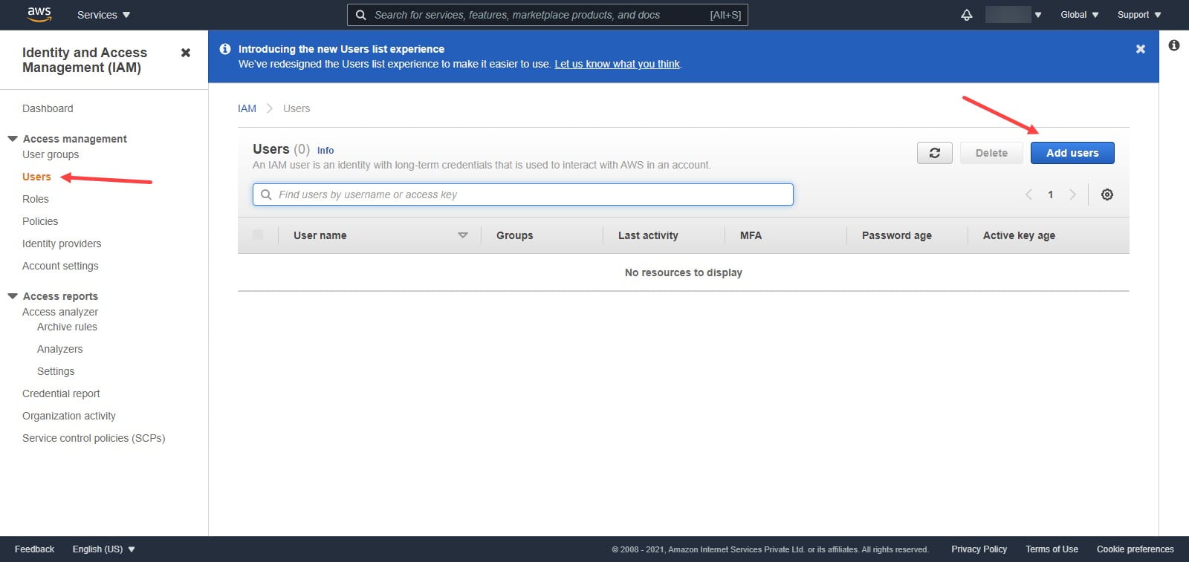This screenshot has width=1189, height=562.
Task: Open Credential report in the sidebar
Action: pyautogui.click(x=61, y=393)
